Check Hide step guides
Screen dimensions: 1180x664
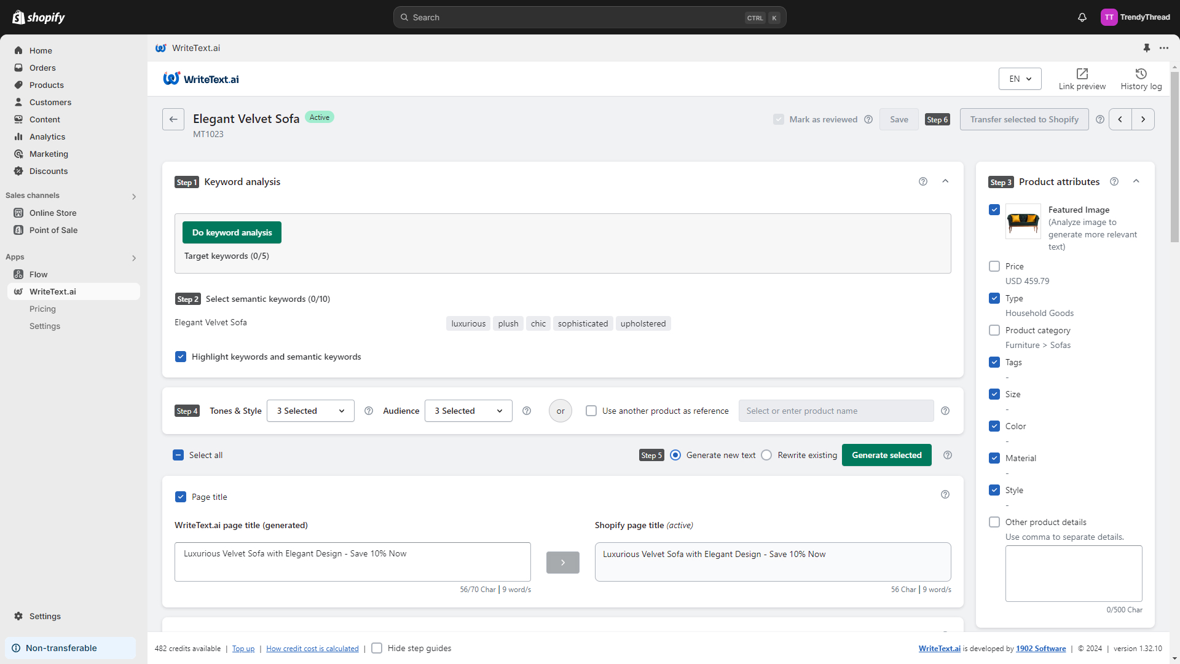[x=377, y=648]
